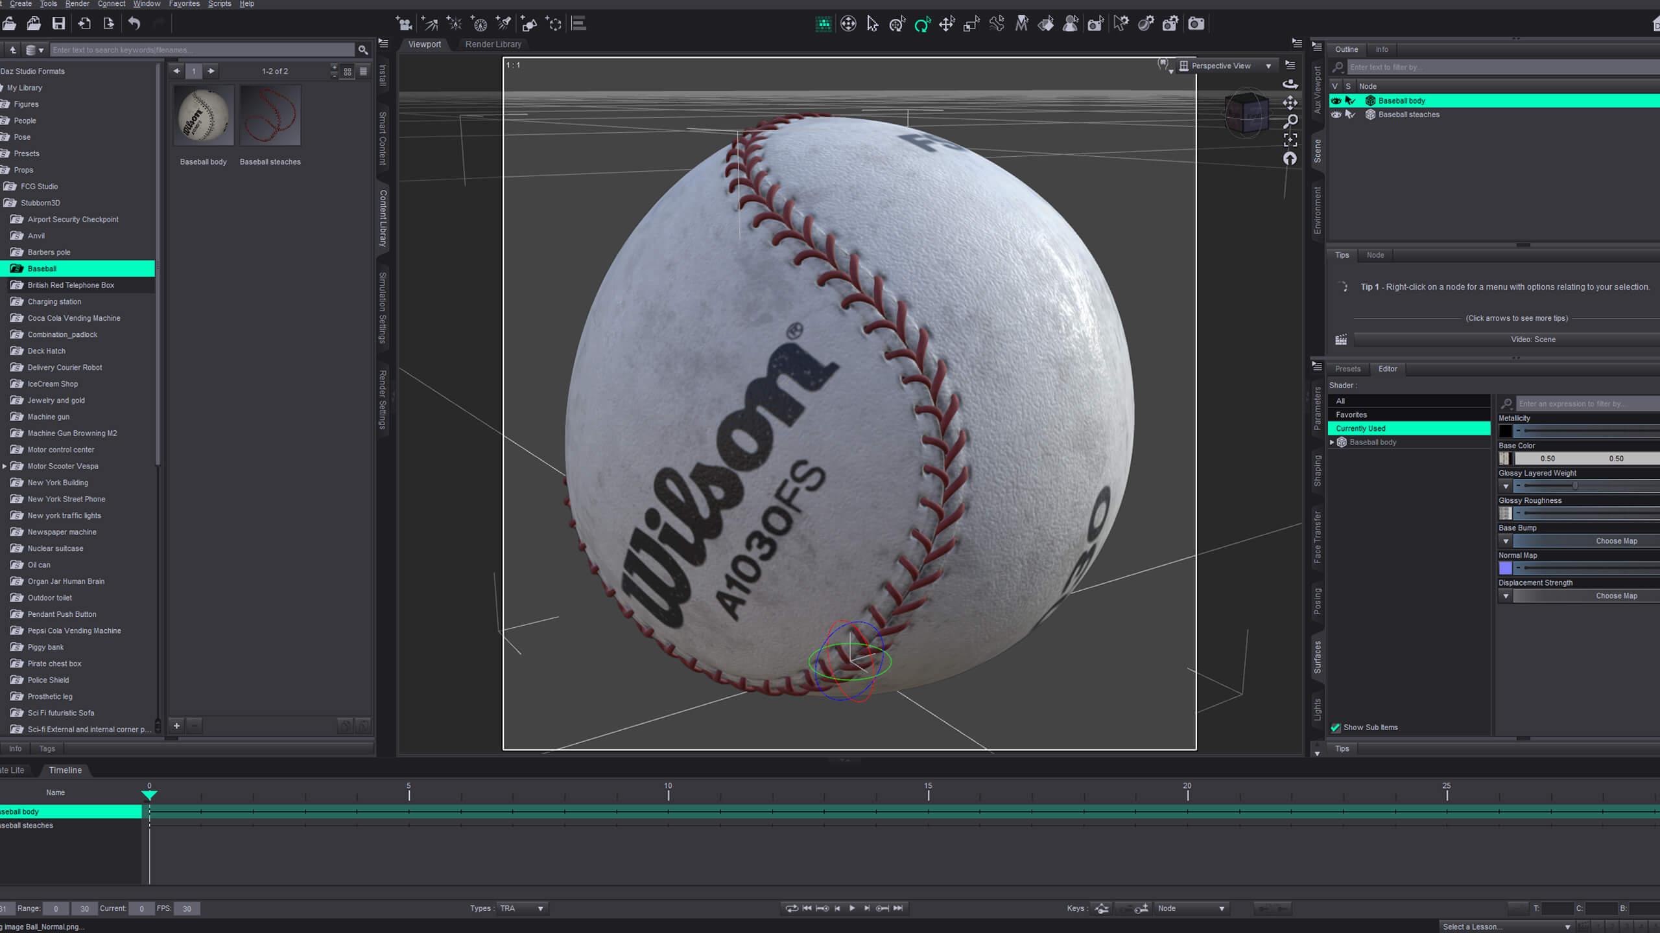This screenshot has width=1660, height=933.
Task: Expand Baseball body in Surfaces list
Action: coord(1333,443)
